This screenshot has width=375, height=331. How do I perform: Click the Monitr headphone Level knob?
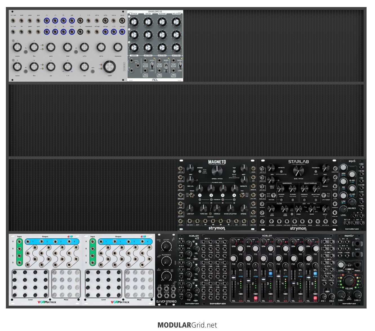(x=341, y=265)
